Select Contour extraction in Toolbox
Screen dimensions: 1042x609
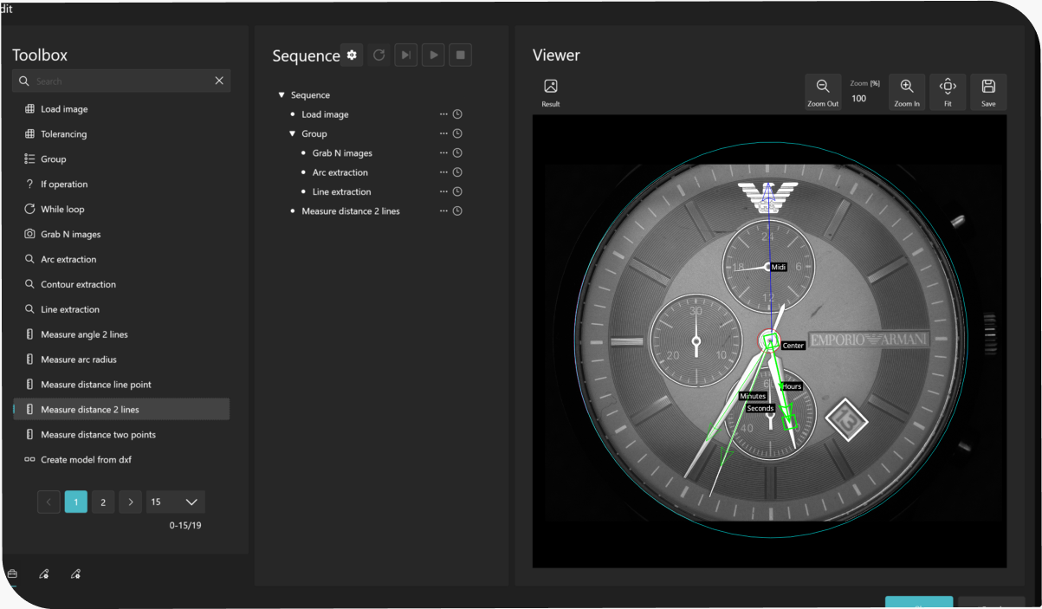coord(78,284)
